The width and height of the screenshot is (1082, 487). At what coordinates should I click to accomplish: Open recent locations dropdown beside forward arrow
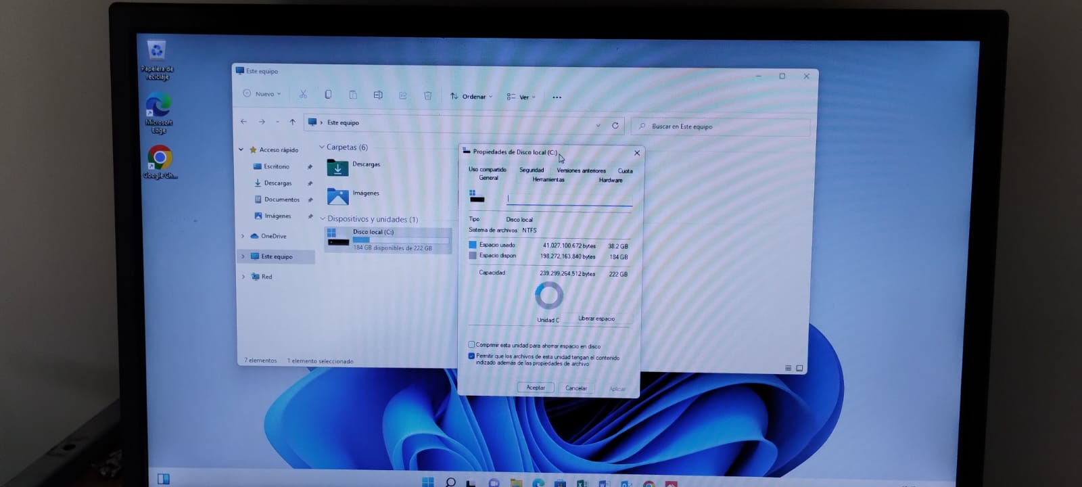coord(277,122)
